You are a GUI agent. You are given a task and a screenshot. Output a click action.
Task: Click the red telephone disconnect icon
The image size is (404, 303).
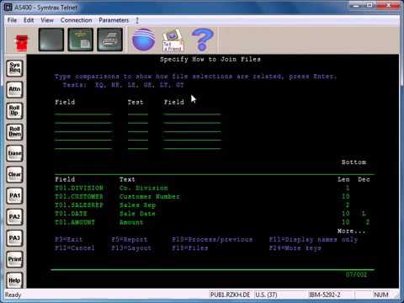tap(21, 43)
